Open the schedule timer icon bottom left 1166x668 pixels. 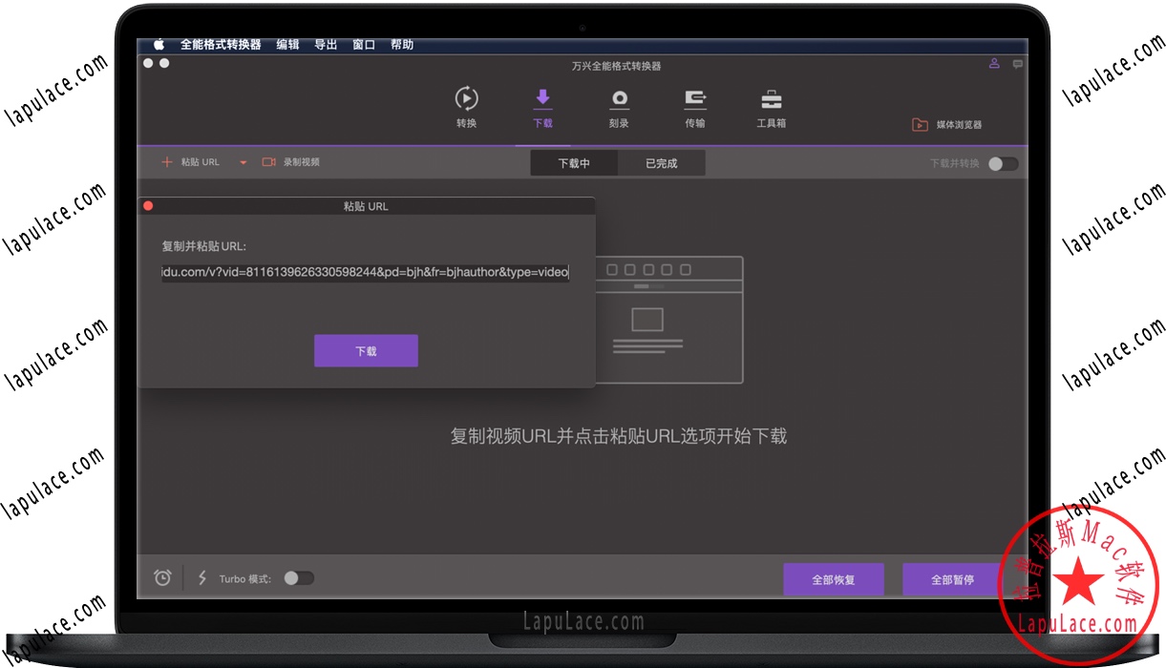click(162, 577)
